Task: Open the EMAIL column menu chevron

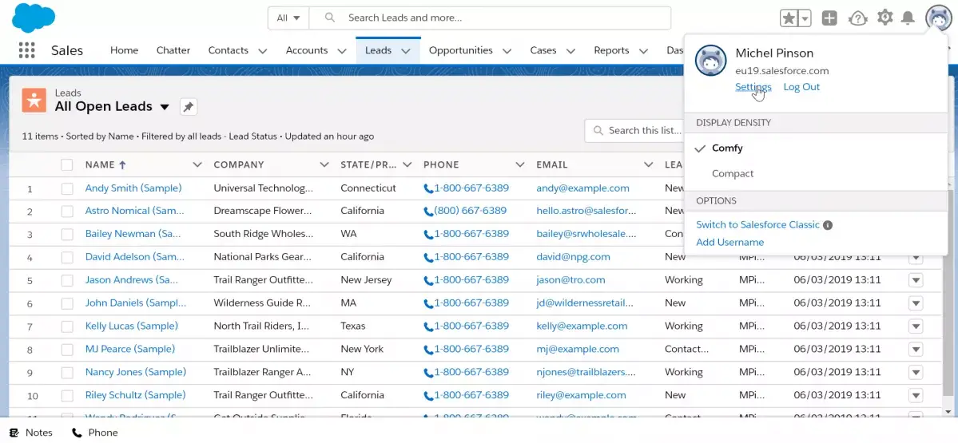Action: (648, 164)
